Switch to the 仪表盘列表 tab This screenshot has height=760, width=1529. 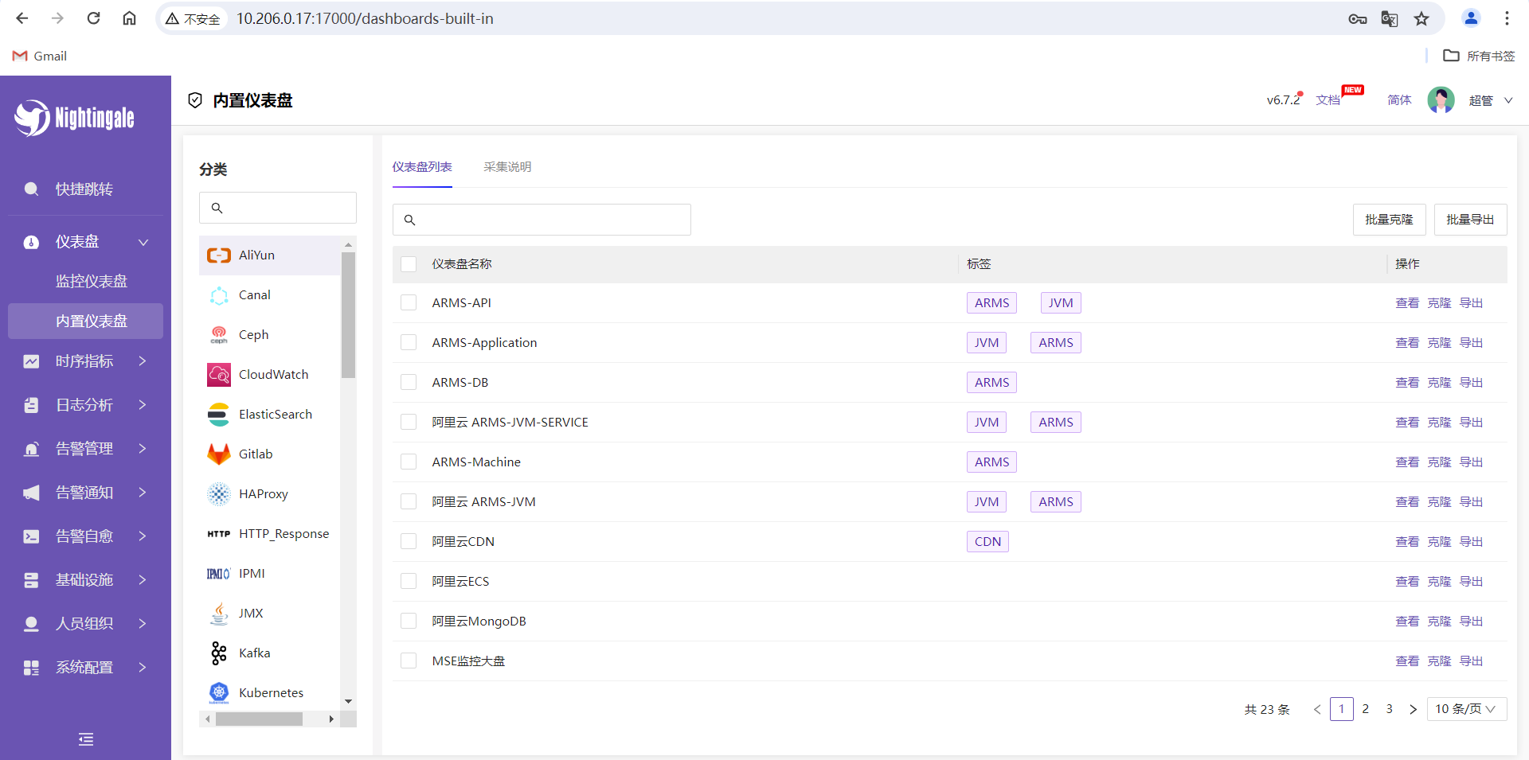pyautogui.click(x=422, y=167)
